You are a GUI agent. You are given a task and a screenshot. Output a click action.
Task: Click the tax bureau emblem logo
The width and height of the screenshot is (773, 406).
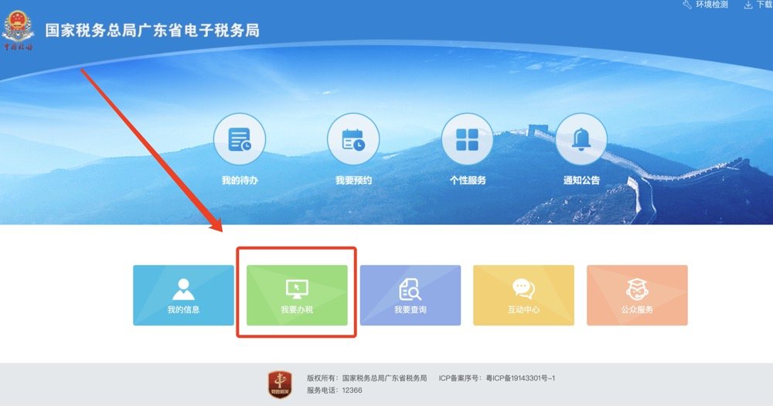pyautogui.click(x=19, y=31)
